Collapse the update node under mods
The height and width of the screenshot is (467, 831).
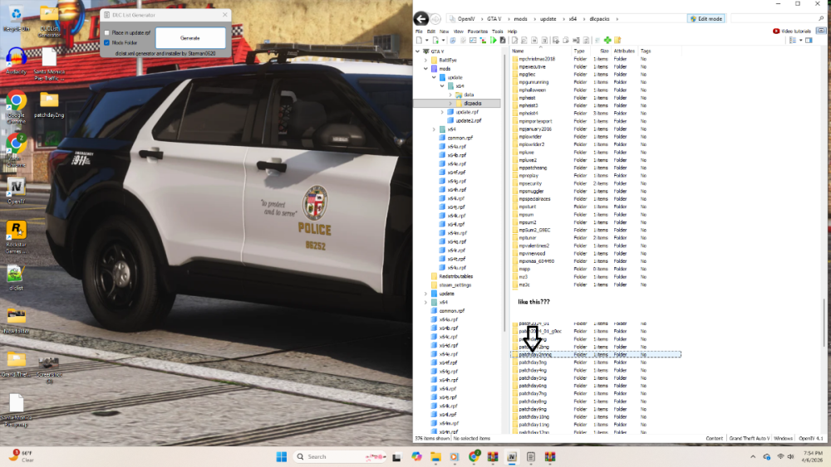(434, 77)
